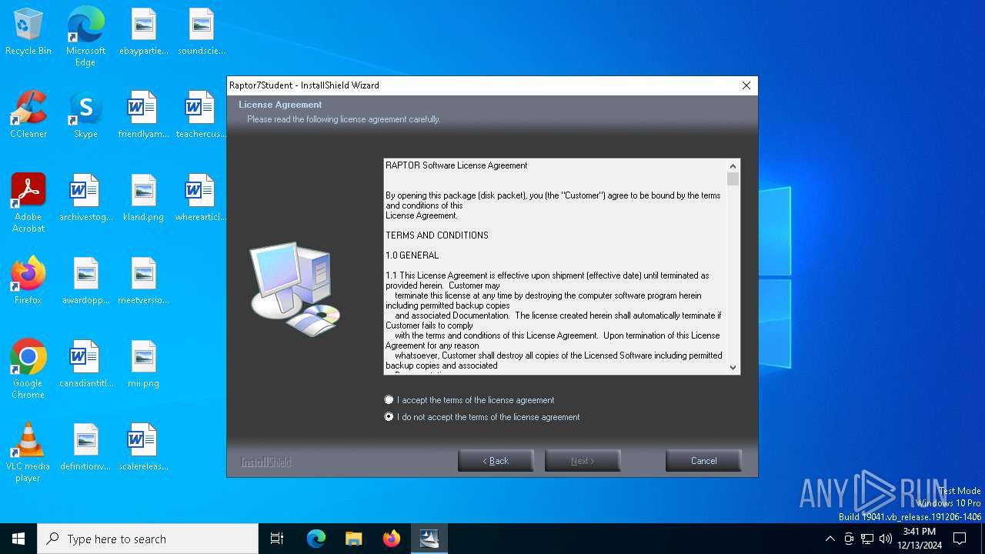Select archivestog Word document icon

[x=85, y=199]
